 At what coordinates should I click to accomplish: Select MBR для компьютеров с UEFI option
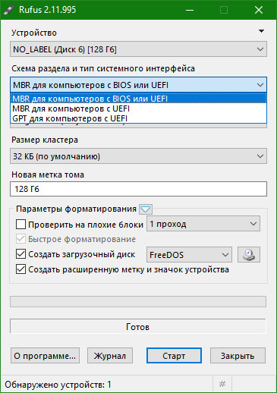[138, 108]
